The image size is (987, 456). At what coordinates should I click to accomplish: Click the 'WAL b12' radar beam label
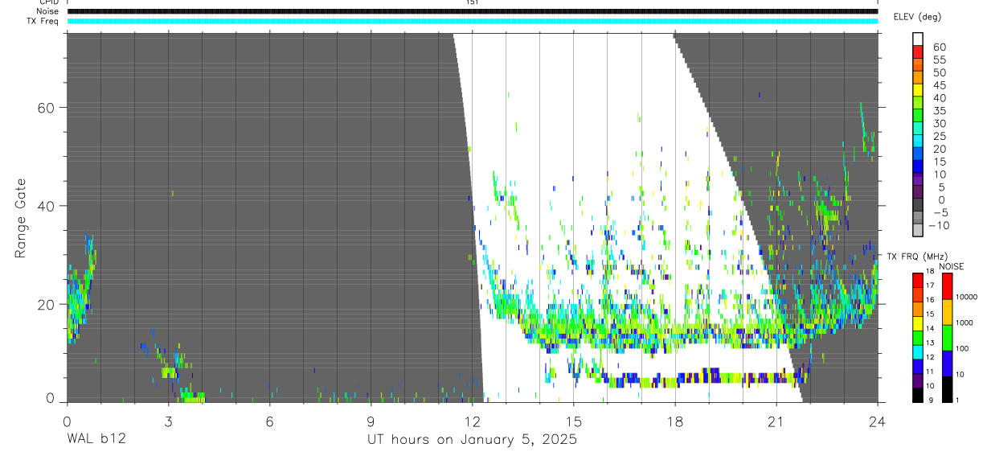coord(96,440)
